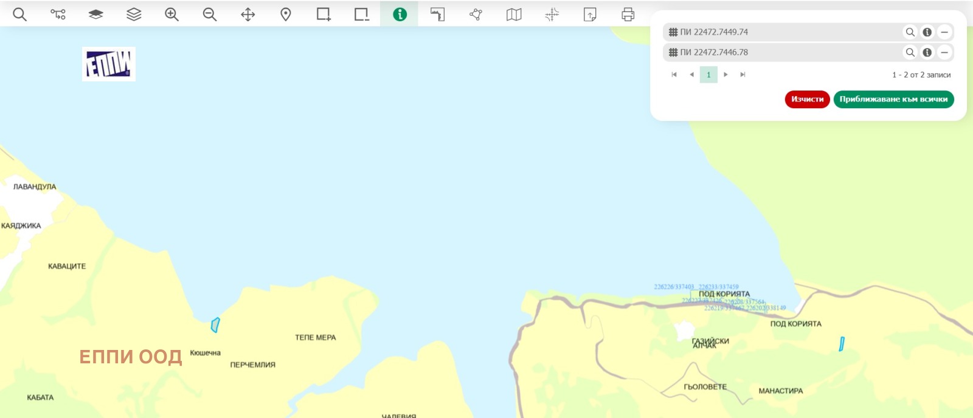Click the blue parcel outline near Кюшечна

(x=215, y=325)
